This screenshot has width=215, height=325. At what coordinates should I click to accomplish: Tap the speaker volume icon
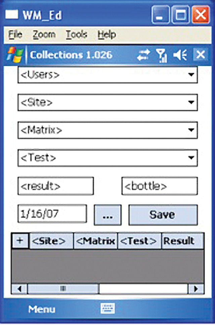point(180,55)
